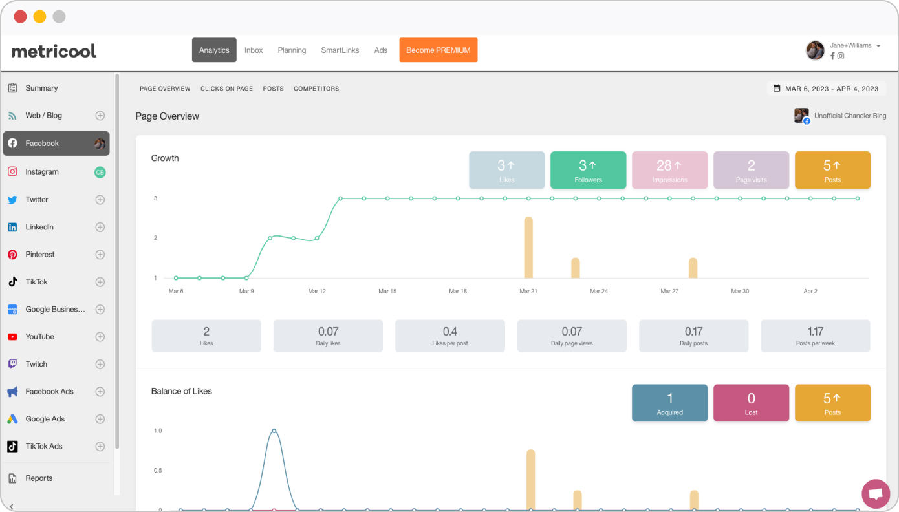
Task: Select the TikTok note icon in sidebar
Action: click(x=12, y=282)
